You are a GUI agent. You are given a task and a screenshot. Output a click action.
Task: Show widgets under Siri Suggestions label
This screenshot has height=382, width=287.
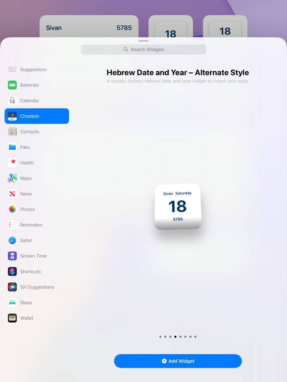tap(37, 287)
